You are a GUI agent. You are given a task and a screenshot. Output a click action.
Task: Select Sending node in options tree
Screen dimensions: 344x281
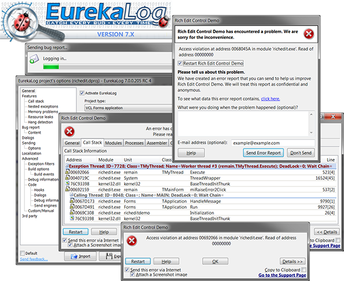(28, 143)
